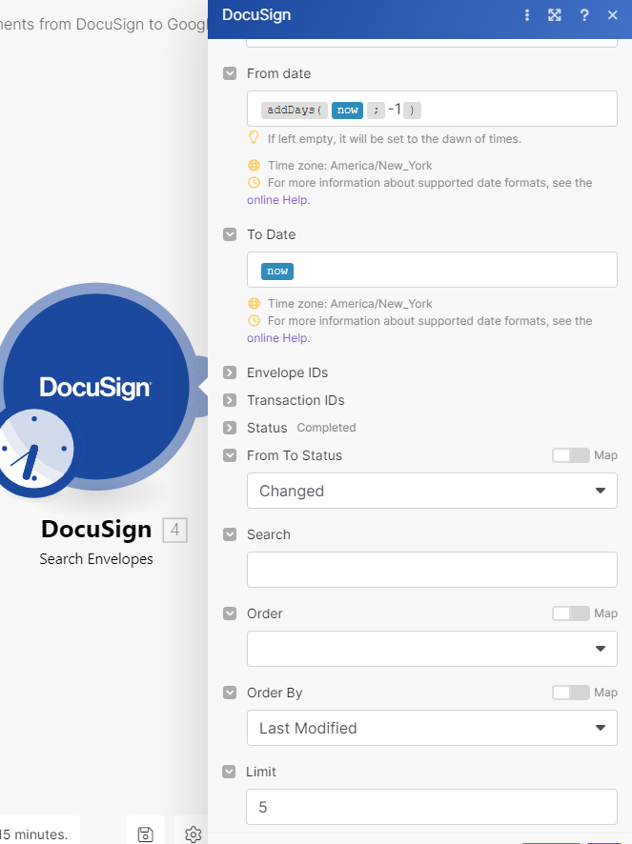This screenshot has height=844, width=632.
Task: Open the empty Order dropdown
Action: point(432,649)
